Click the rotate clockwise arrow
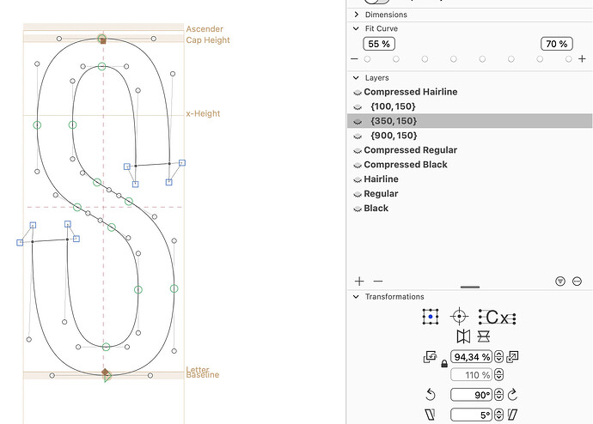 [513, 395]
